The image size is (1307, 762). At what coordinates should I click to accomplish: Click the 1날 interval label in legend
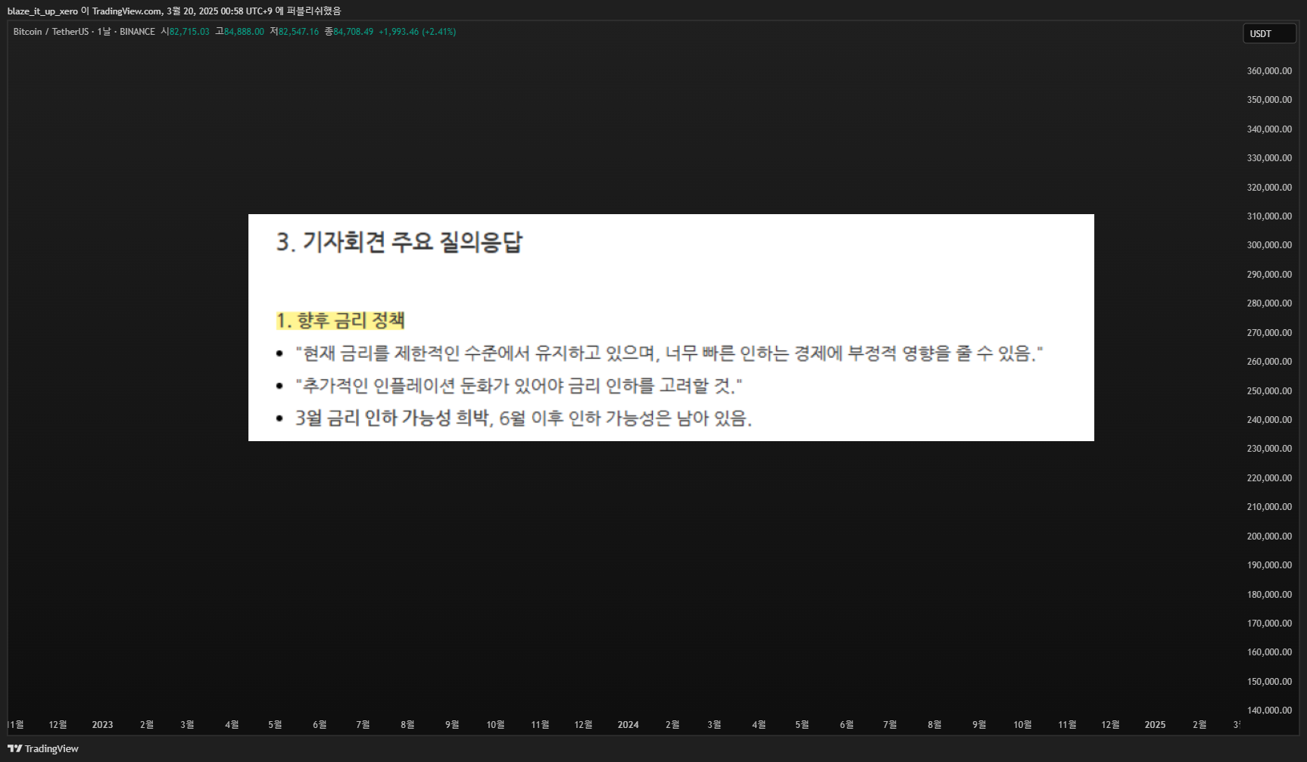click(104, 32)
